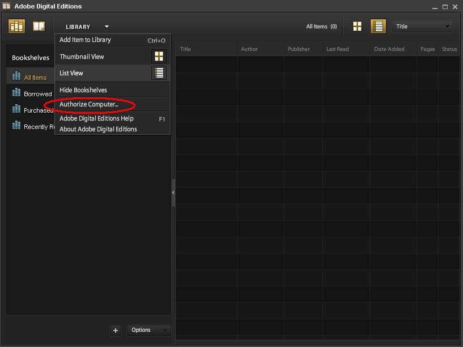Click grid icon beside Thumbnail View menu entry
Viewport: 463px width, 347px height.
(x=159, y=57)
